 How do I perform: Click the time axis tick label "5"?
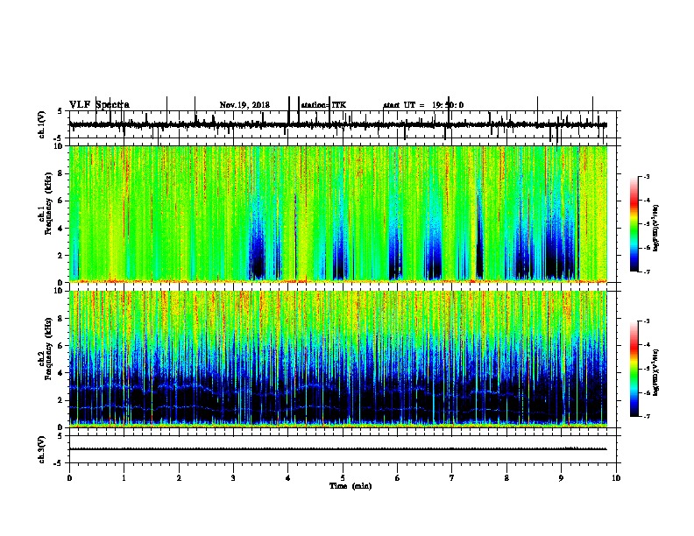pyautogui.click(x=343, y=477)
